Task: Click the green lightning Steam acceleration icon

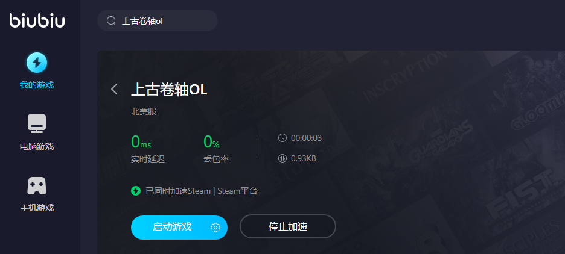Action: 135,191
